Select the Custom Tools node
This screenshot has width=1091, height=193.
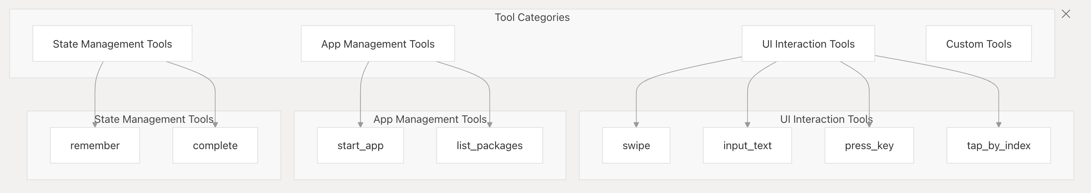978,44
